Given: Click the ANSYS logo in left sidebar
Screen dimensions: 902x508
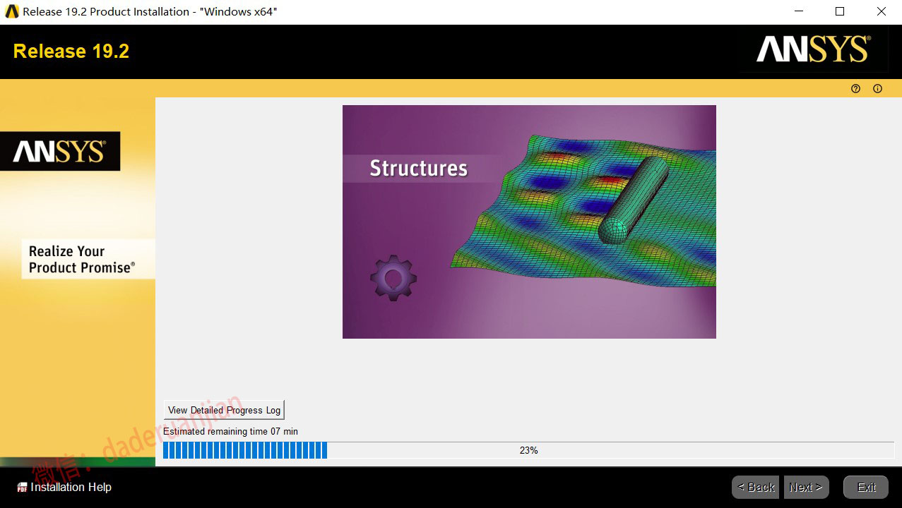Looking at the screenshot, I should pyautogui.click(x=59, y=151).
